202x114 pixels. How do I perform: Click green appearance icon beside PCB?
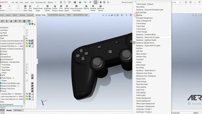click(x=32, y=75)
